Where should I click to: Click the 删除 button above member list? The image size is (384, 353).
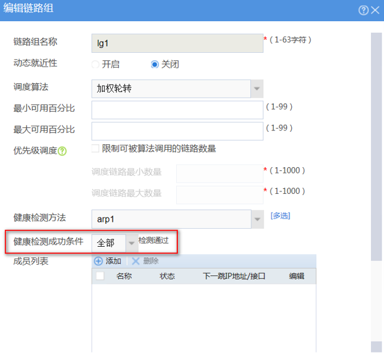tap(151, 261)
